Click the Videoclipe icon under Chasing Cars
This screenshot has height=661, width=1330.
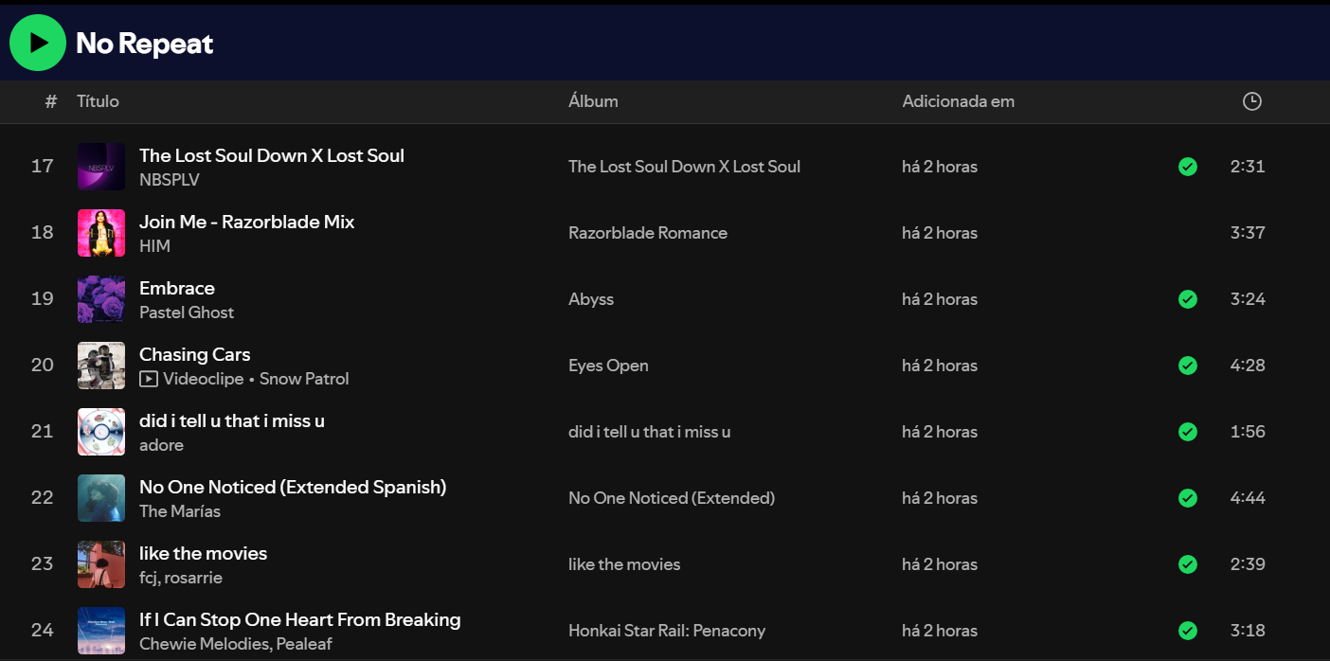pos(149,379)
